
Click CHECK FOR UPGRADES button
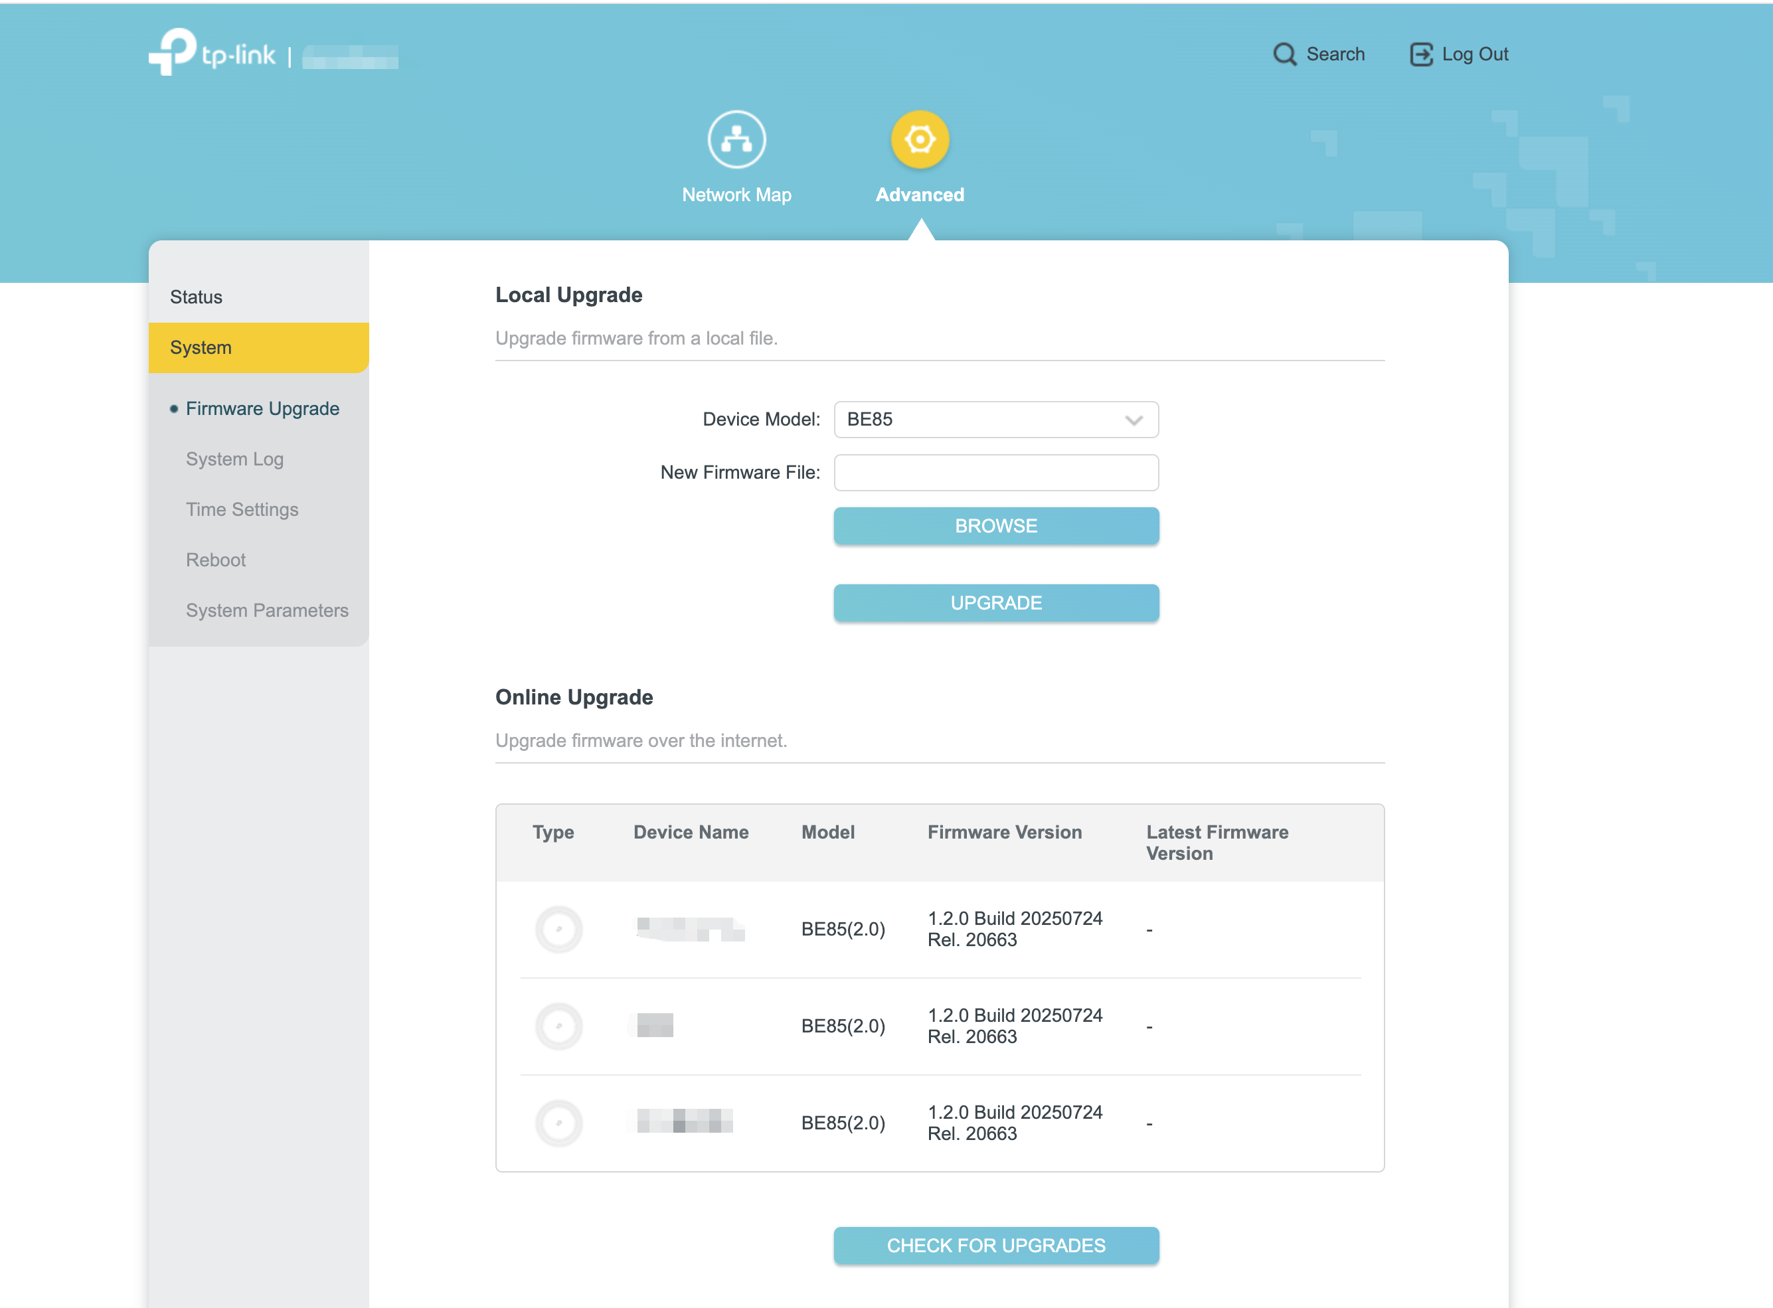point(995,1245)
